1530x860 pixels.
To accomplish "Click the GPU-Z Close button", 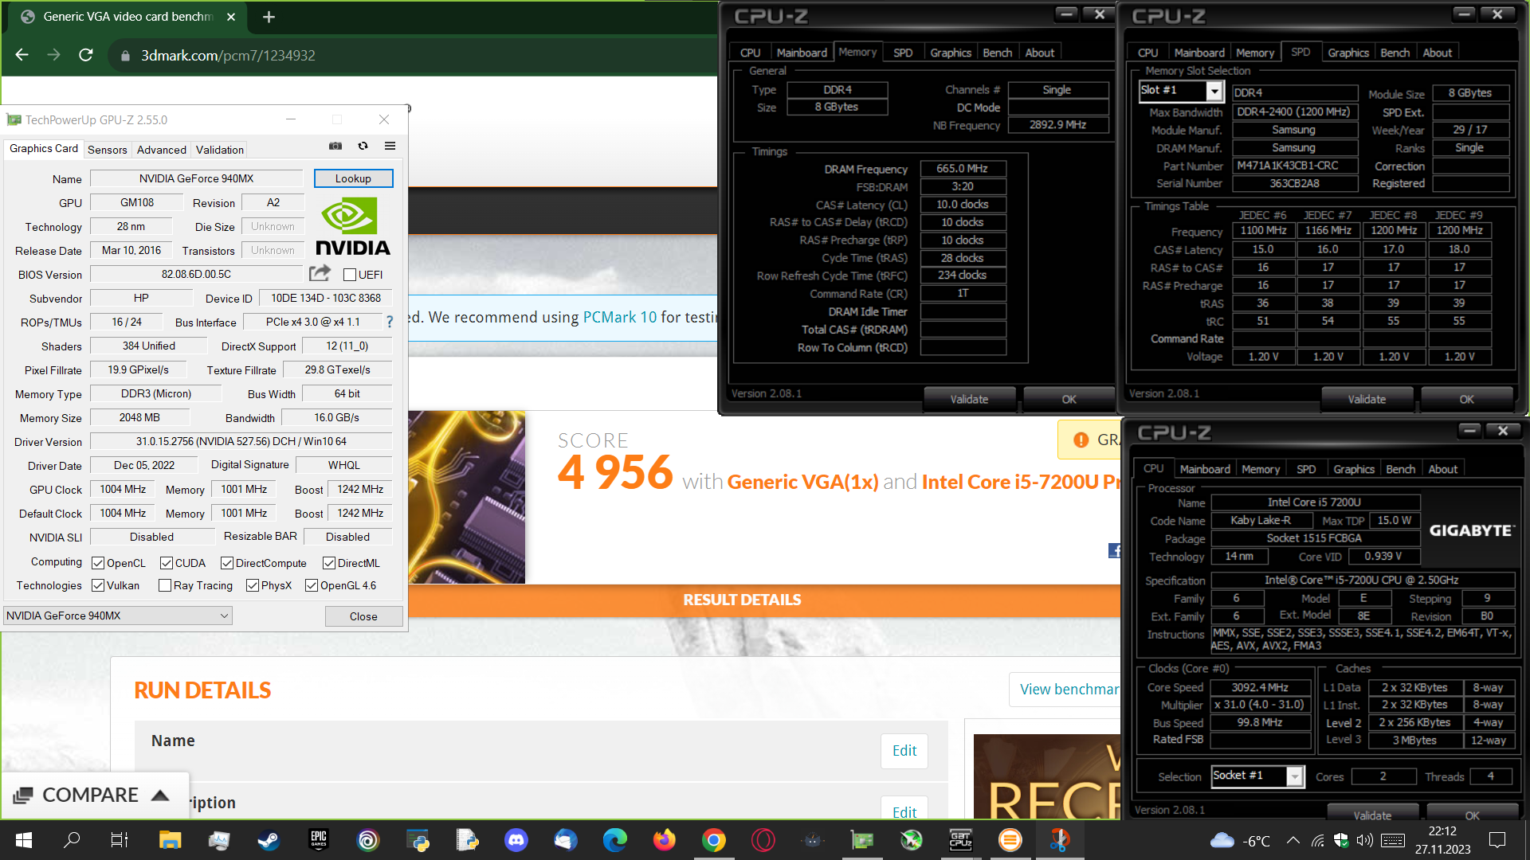I will click(363, 616).
